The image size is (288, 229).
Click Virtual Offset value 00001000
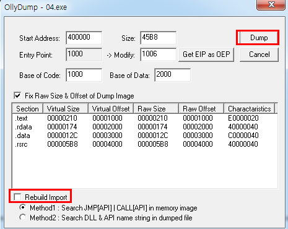click(x=107, y=118)
